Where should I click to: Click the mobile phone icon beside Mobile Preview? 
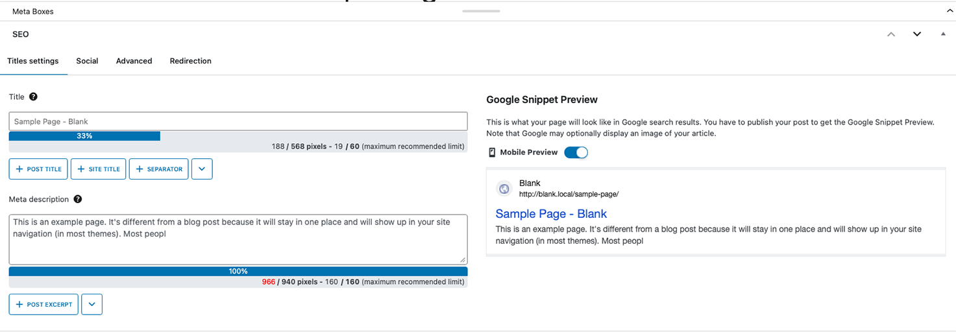491,152
